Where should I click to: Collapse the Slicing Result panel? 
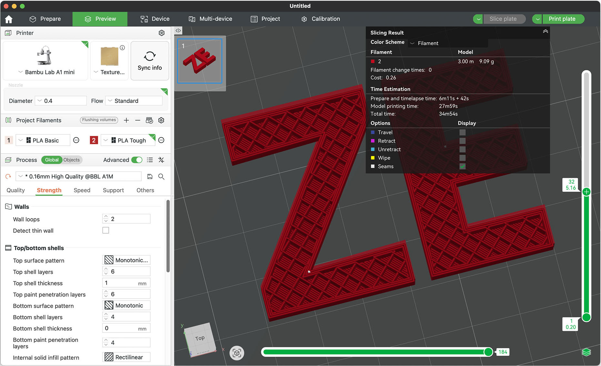(x=545, y=32)
